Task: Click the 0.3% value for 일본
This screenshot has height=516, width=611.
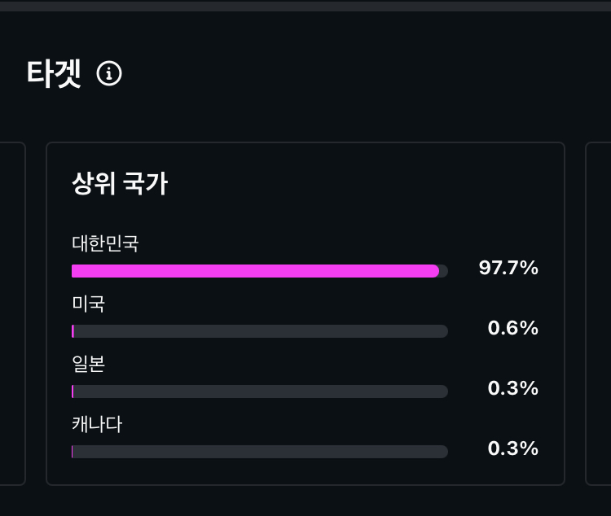Action: (x=512, y=388)
